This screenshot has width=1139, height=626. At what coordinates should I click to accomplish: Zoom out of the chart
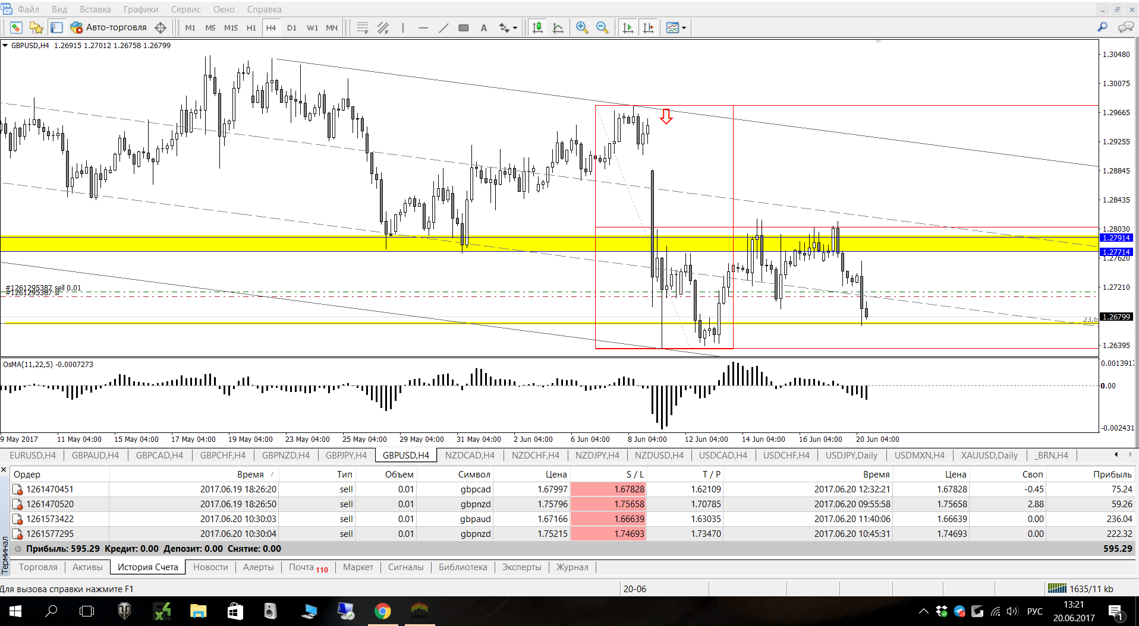602,28
